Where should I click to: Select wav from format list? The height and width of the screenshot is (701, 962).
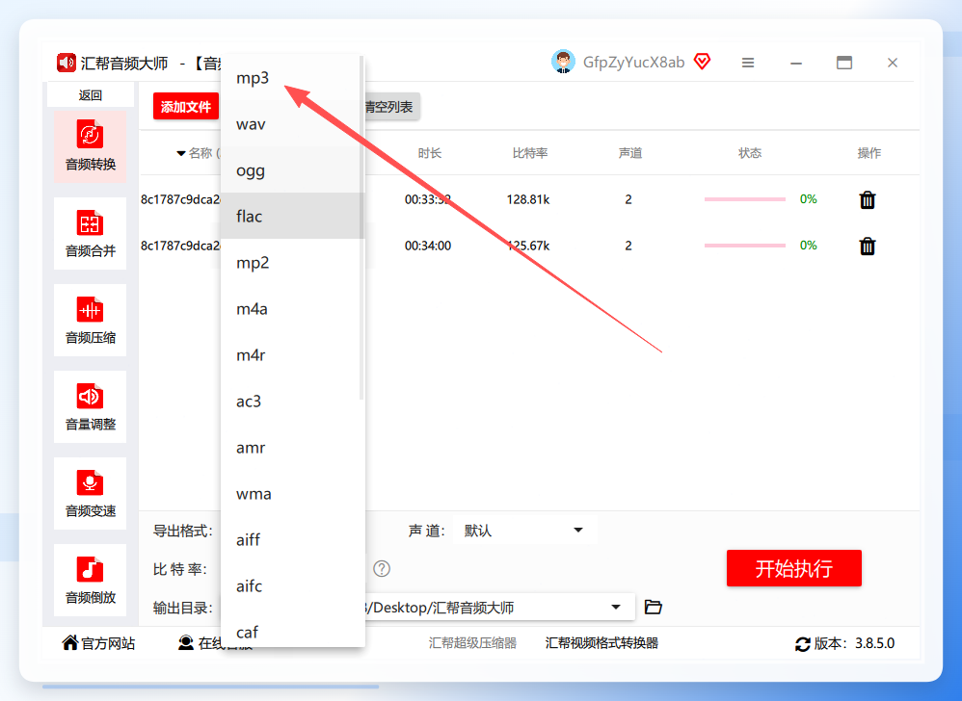pos(292,124)
